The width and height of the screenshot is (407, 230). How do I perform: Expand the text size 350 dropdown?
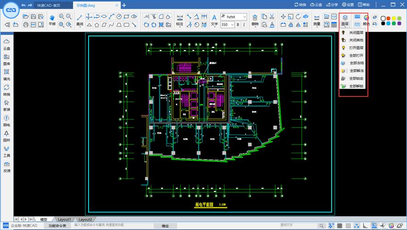[x=231, y=24]
